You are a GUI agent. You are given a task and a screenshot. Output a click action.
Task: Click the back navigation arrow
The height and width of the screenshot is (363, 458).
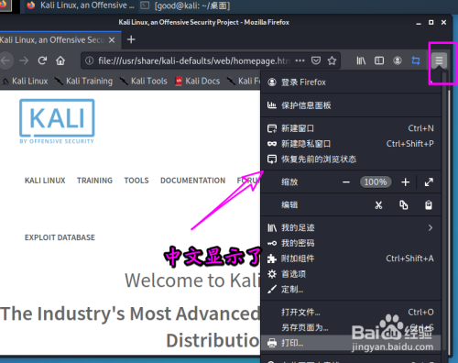tap(5, 60)
